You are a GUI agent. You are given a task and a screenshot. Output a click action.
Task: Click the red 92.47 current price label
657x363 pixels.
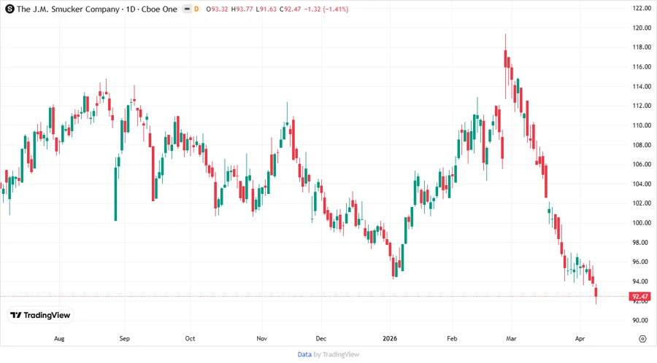click(x=640, y=297)
